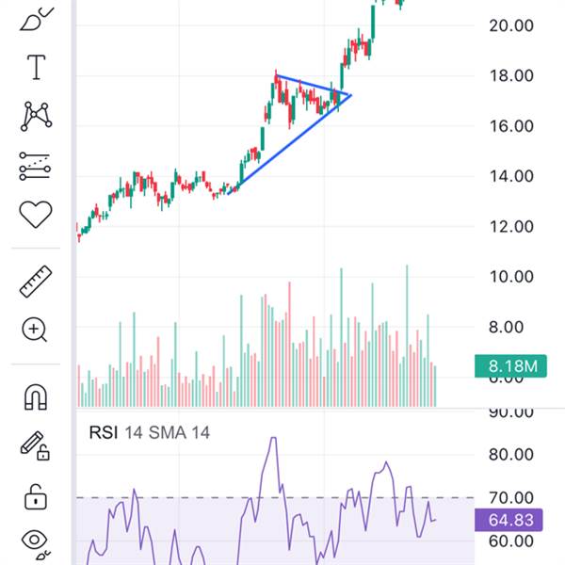Image resolution: width=565 pixels, height=565 pixels.
Task: Click the 8.00 price axis label
Action: click(507, 328)
